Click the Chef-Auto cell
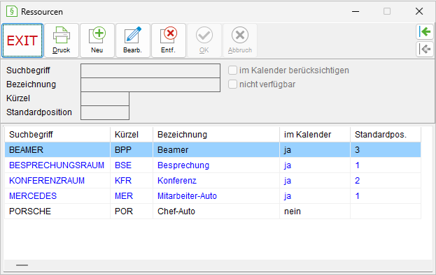 click(x=216, y=211)
